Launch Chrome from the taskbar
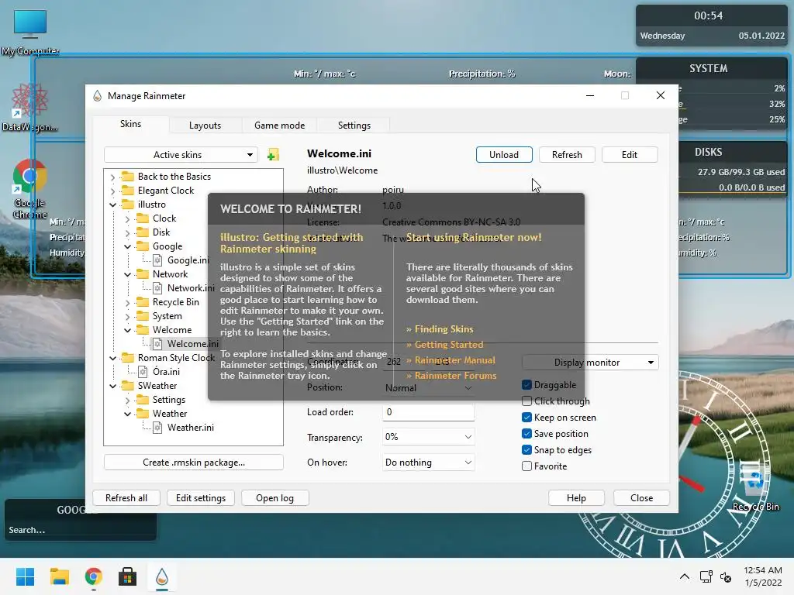794x595 pixels. [93, 576]
